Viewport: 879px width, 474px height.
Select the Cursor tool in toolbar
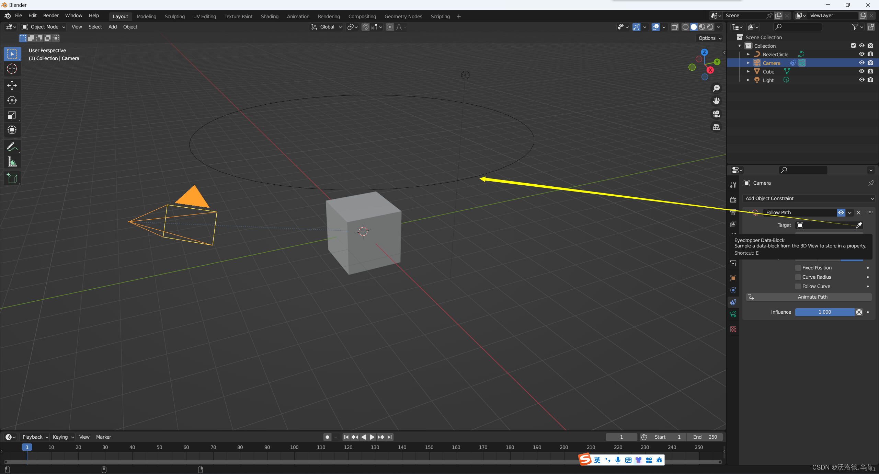[12, 69]
